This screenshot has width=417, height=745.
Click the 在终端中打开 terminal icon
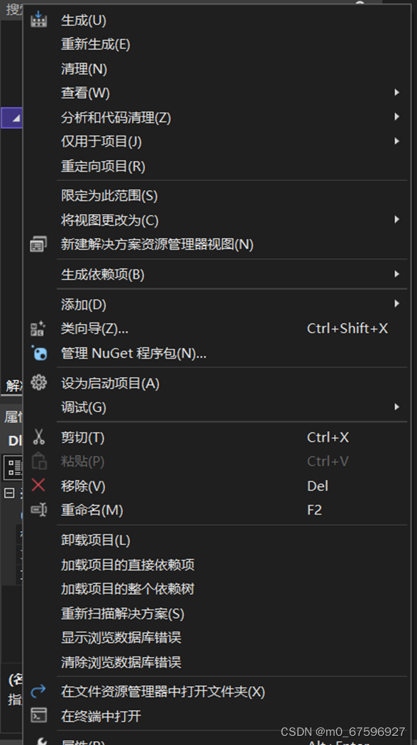point(39,716)
